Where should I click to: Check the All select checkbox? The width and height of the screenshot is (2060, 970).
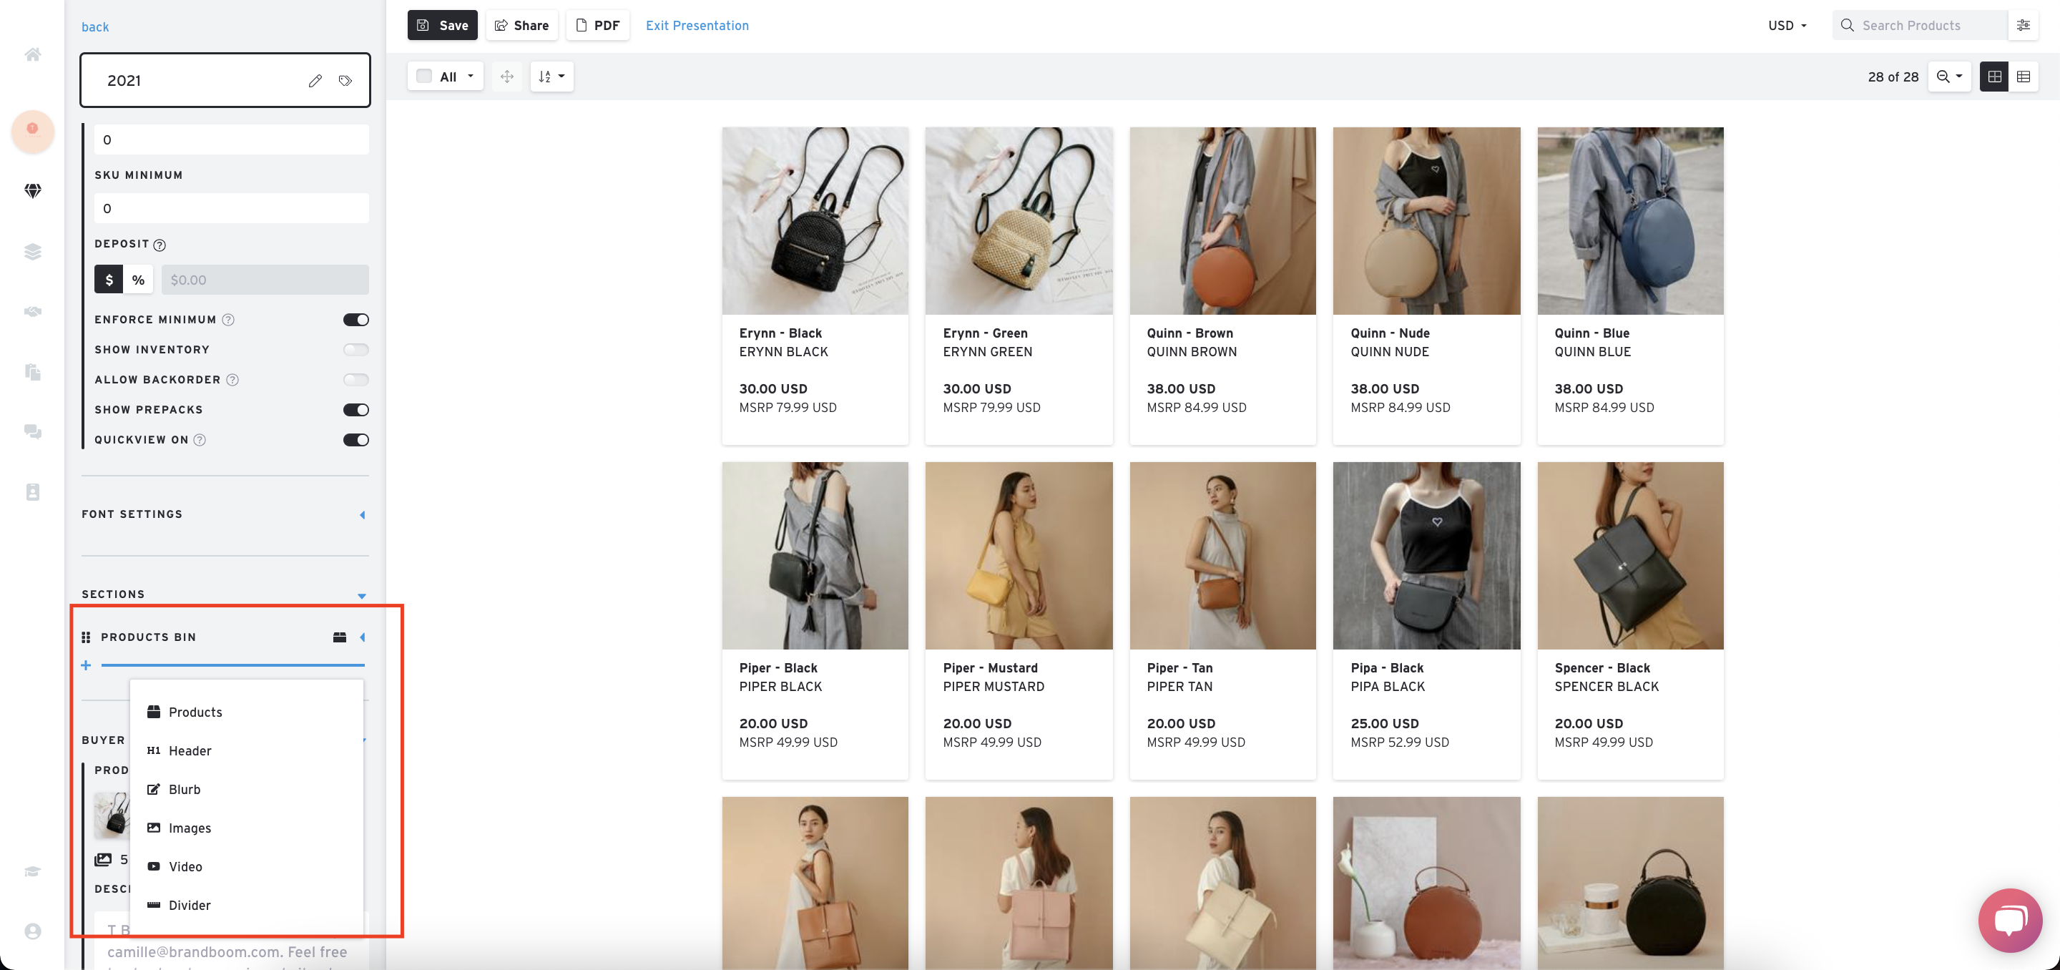coord(425,76)
